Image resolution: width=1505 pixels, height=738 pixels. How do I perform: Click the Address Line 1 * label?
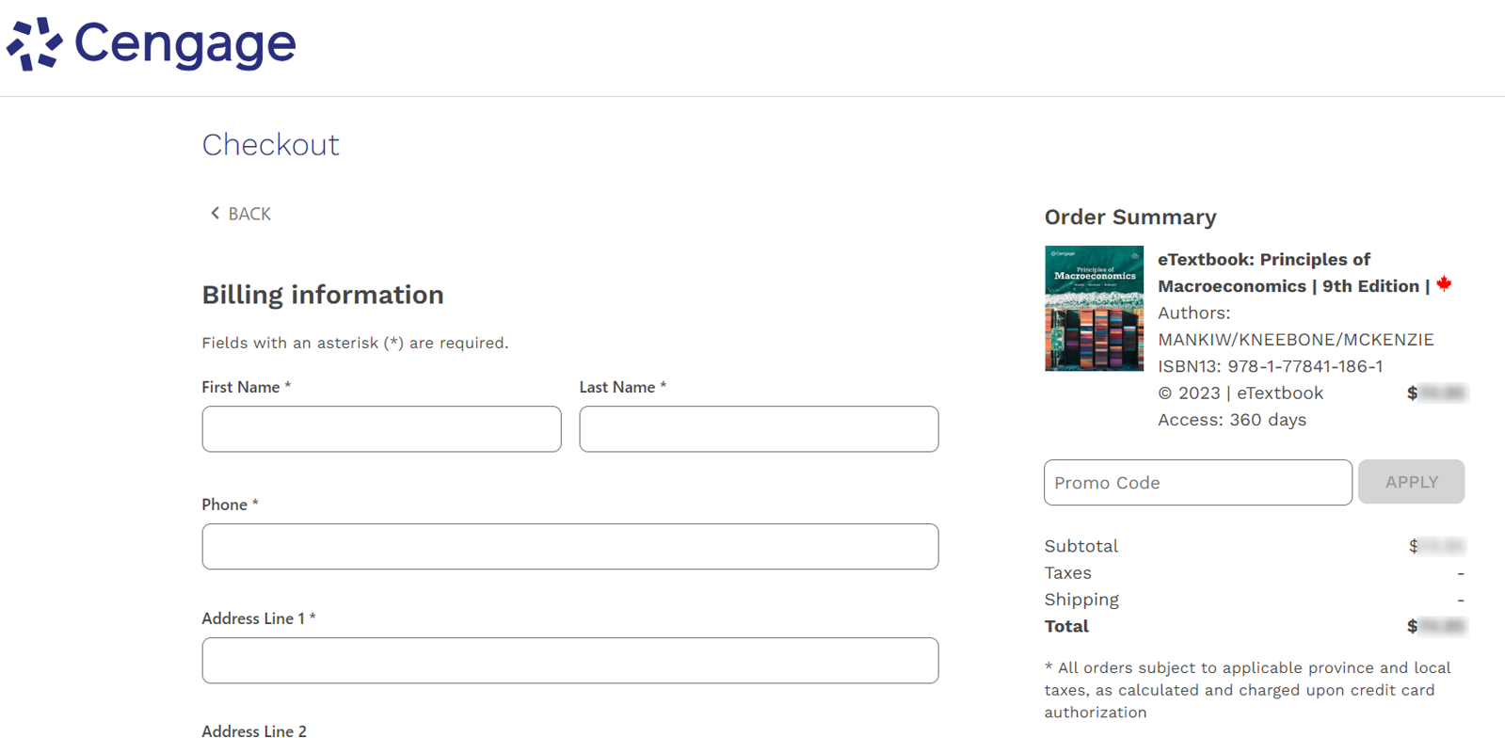[x=259, y=618]
